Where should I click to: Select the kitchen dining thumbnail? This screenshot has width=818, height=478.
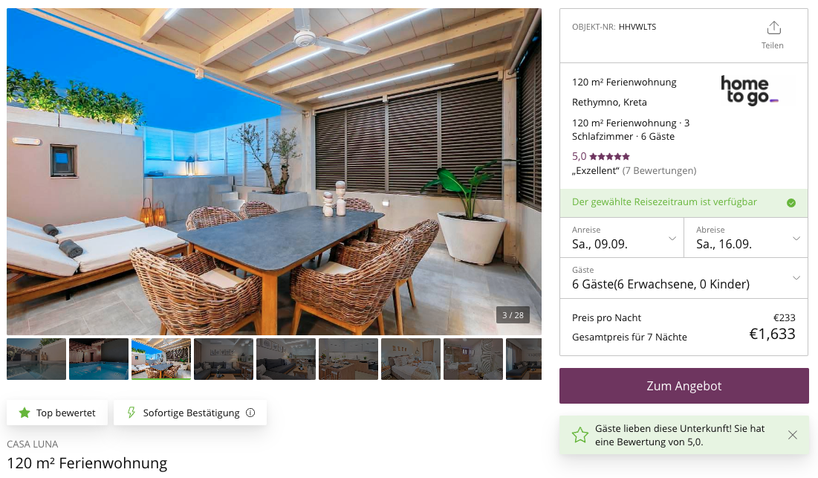click(x=348, y=359)
